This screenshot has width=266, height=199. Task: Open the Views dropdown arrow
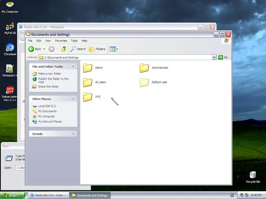click(117, 49)
